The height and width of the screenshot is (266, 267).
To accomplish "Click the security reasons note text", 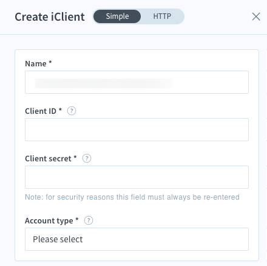I will 132,197.
